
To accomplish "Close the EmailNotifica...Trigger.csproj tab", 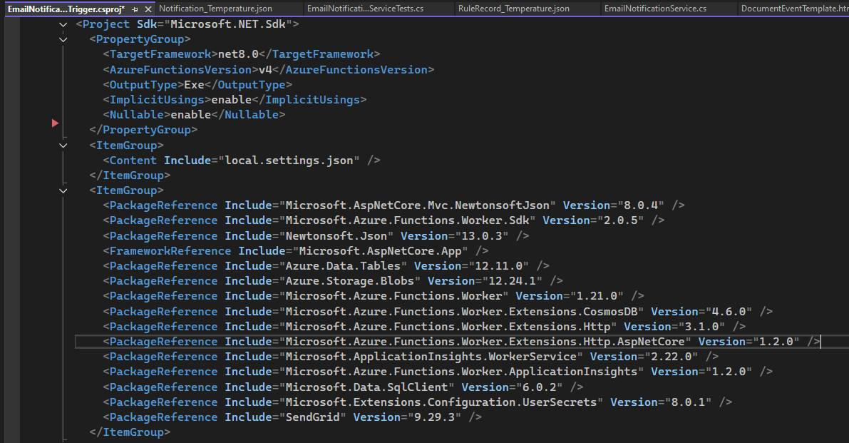I will pyautogui.click(x=148, y=9).
